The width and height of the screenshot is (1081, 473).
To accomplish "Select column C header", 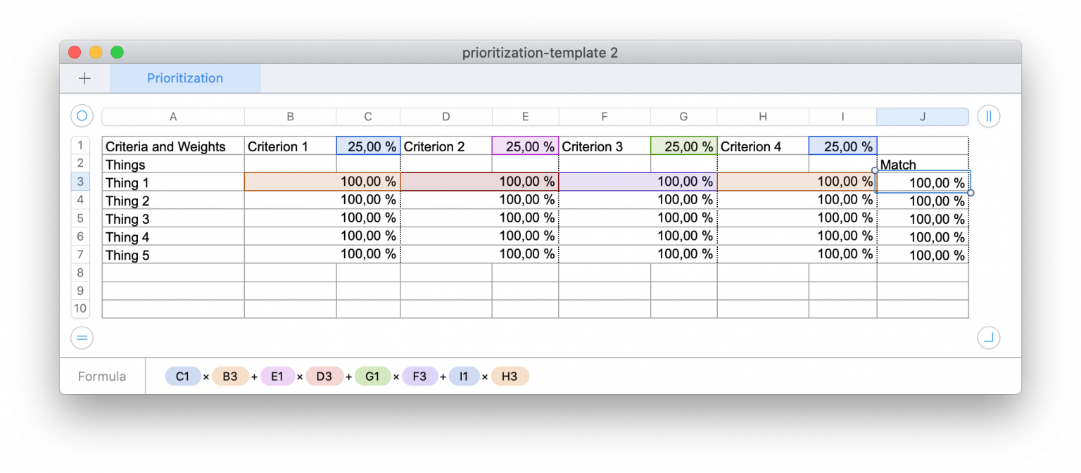I will coord(368,117).
